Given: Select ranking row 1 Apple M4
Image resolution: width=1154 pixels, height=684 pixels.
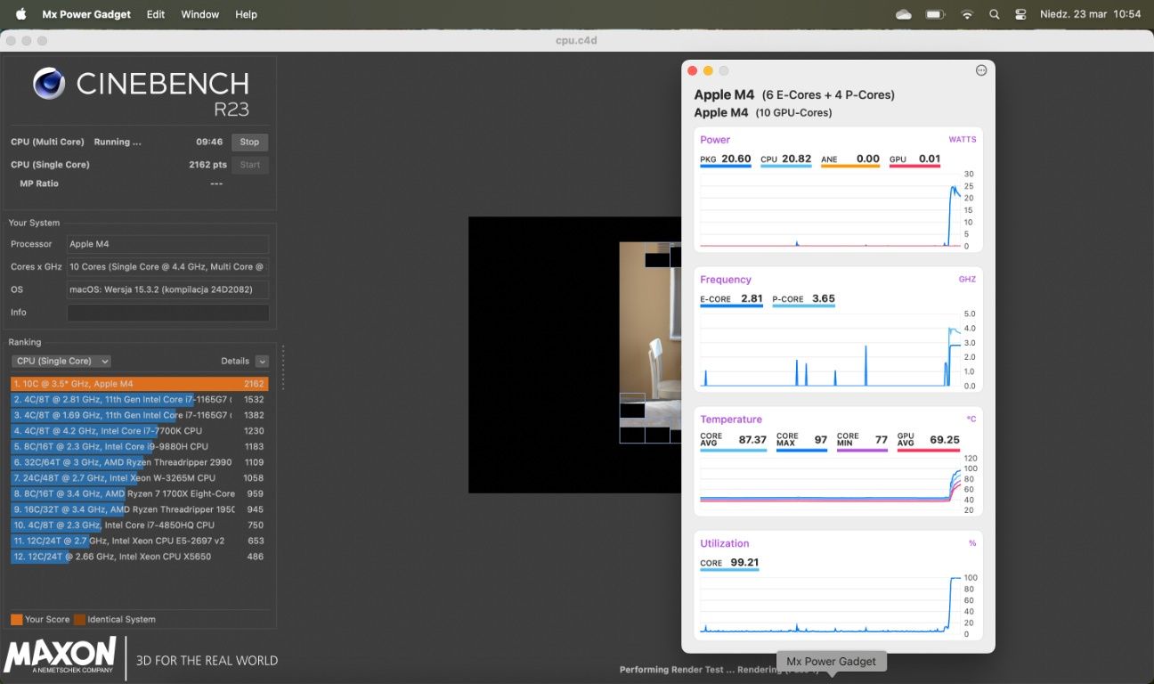Looking at the screenshot, I should tap(140, 384).
